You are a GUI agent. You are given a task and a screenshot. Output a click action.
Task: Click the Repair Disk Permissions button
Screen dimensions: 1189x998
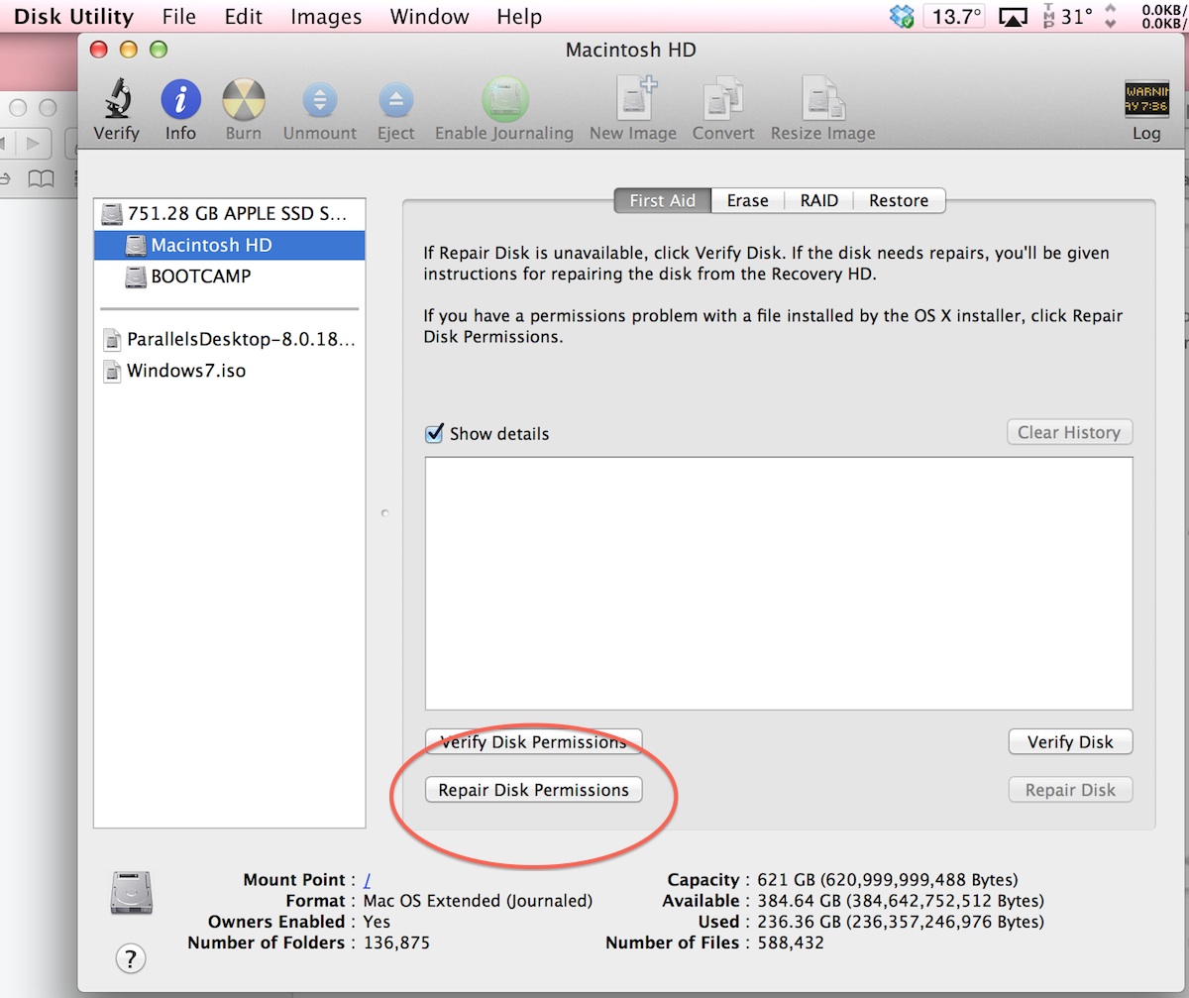coord(533,790)
